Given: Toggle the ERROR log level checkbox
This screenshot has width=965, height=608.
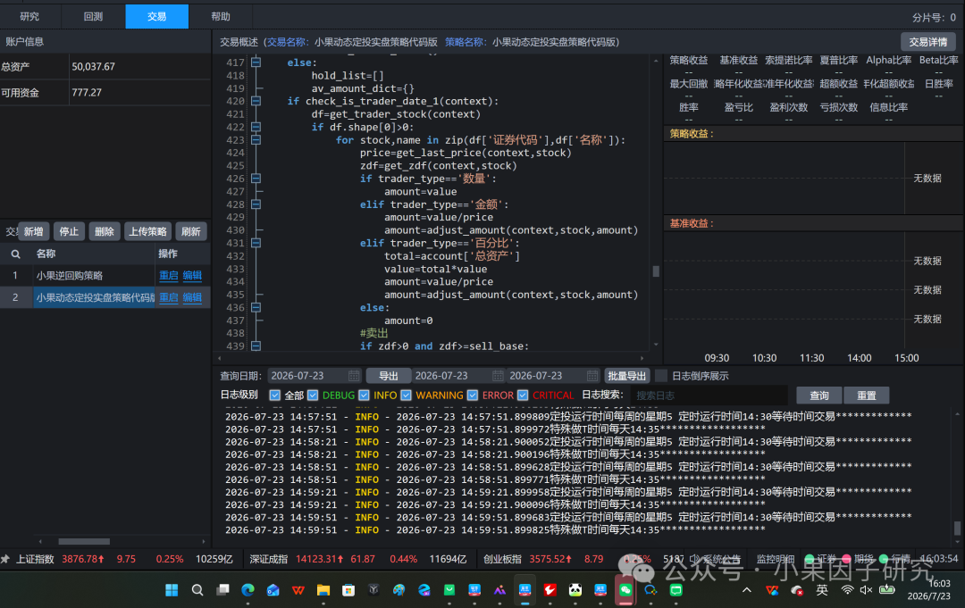Looking at the screenshot, I should click(x=473, y=396).
